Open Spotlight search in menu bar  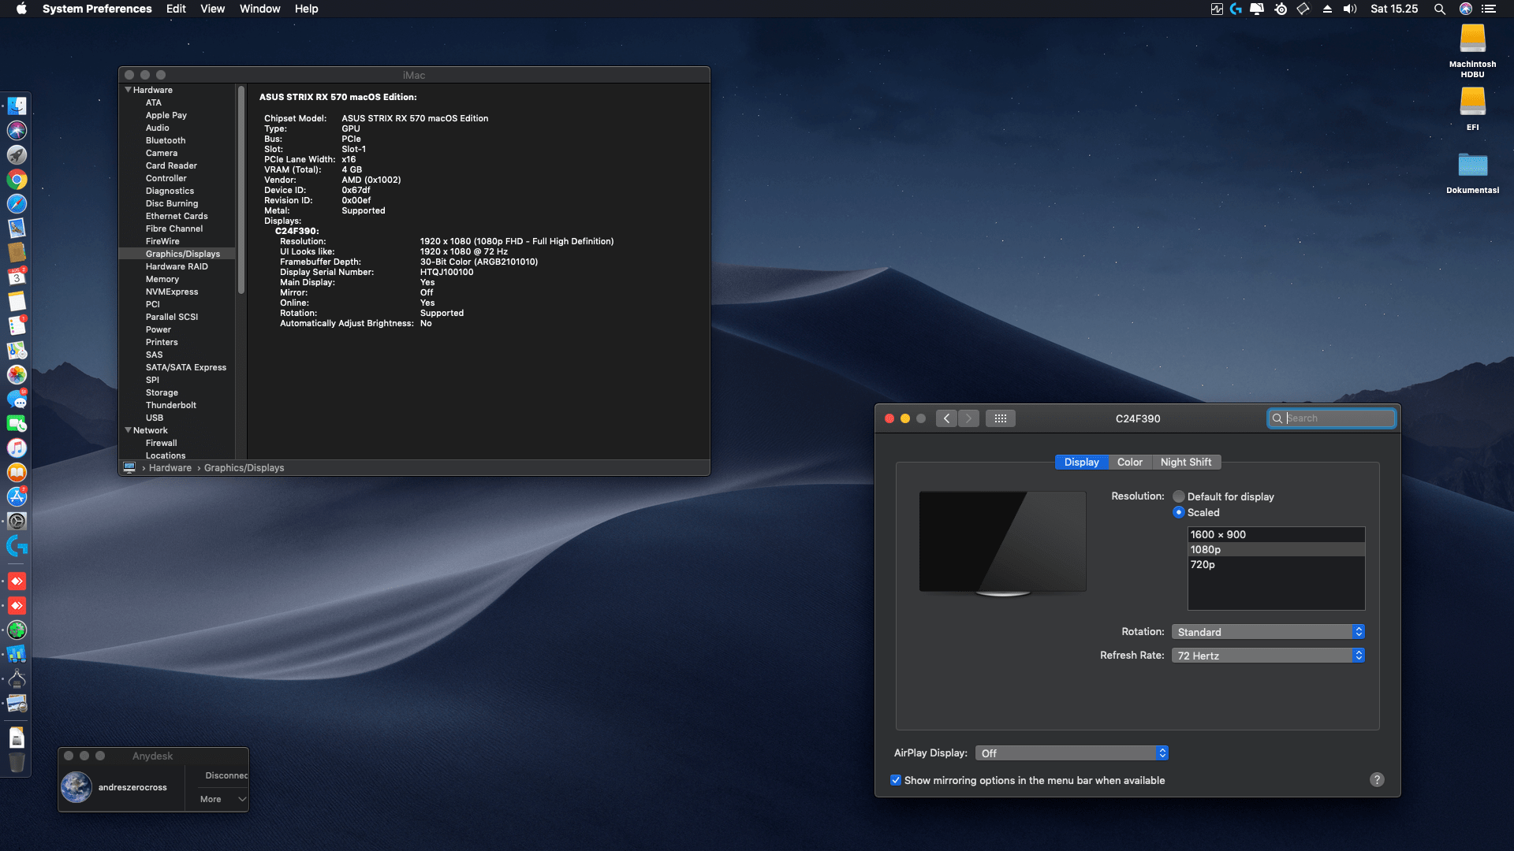point(1439,9)
